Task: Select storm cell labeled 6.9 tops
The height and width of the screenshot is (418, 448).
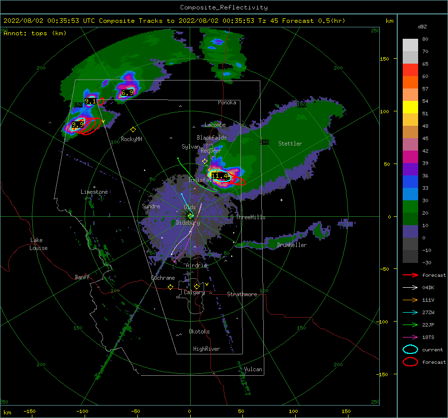Action: (x=127, y=93)
